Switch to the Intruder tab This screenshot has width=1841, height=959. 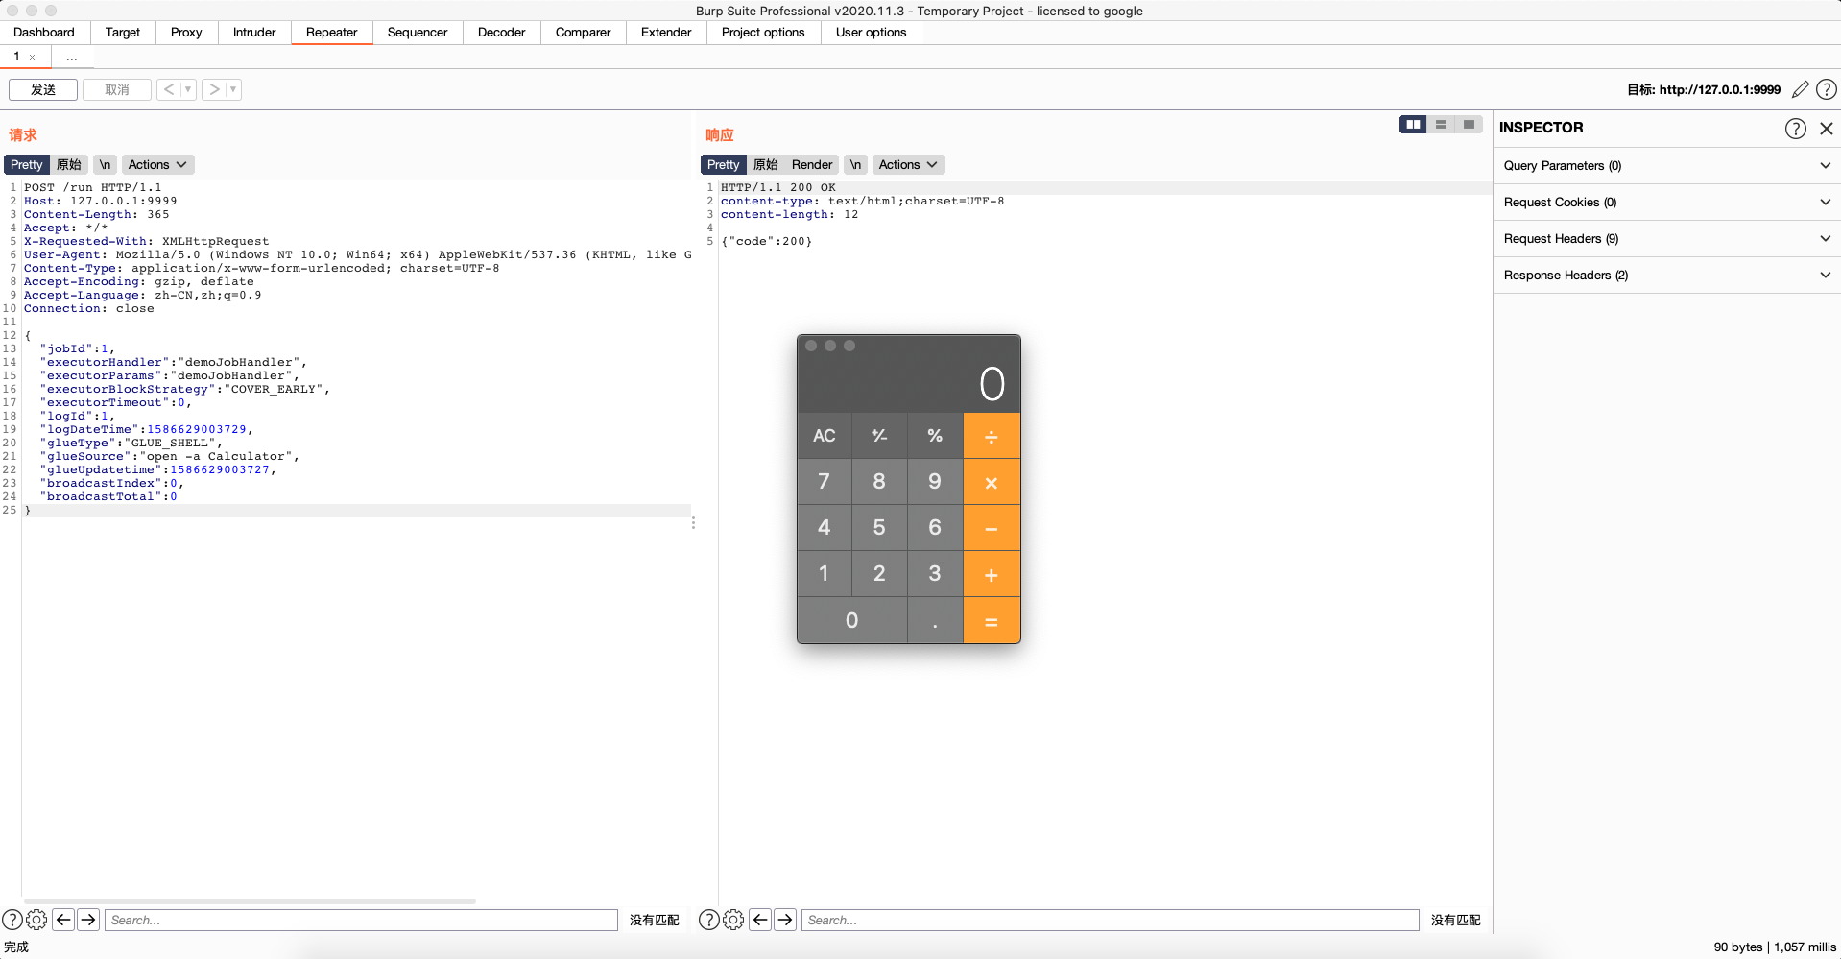click(x=254, y=32)
